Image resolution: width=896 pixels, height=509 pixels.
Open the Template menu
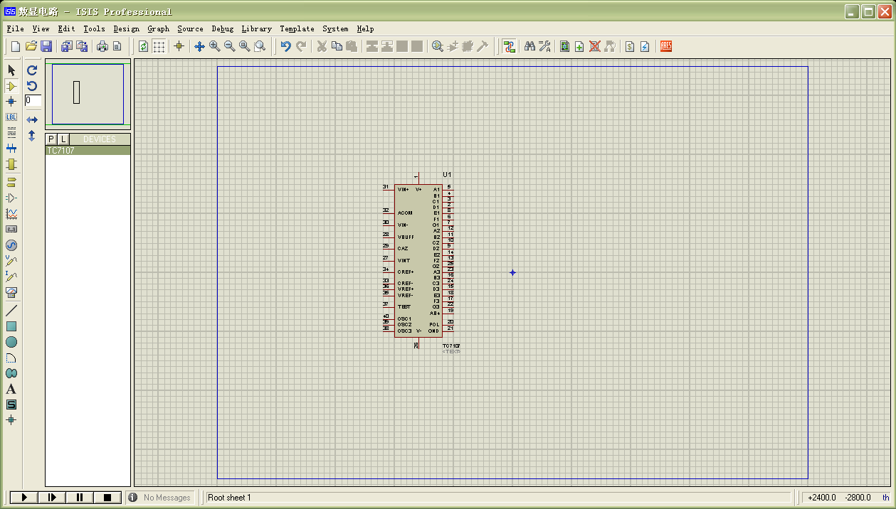tap(297, 29)
